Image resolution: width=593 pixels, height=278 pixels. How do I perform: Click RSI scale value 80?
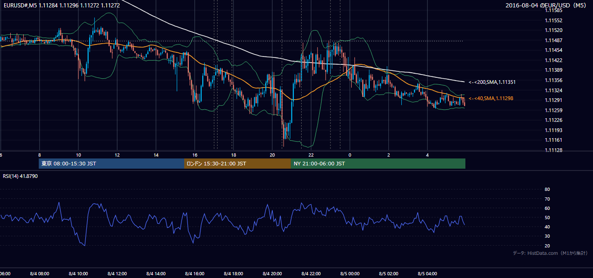tap(547, 190)
